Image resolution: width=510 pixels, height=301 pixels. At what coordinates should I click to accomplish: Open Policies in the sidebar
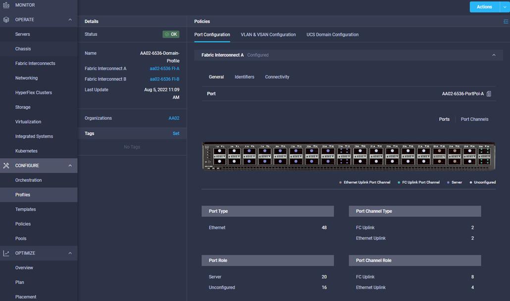click(x=23, y=224)
